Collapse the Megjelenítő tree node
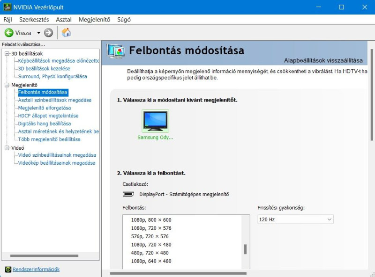This screenshot has height=277, width=375. tap(7, 85)
